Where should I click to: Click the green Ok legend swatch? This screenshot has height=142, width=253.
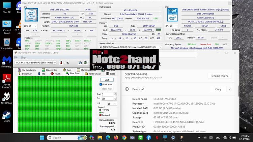[x=100, y=112]
